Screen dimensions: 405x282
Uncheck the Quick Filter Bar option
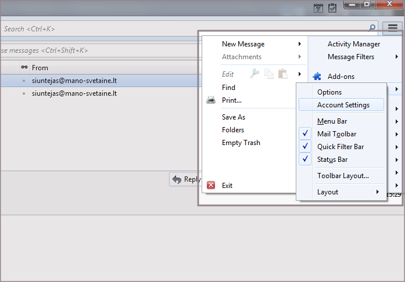306,147
